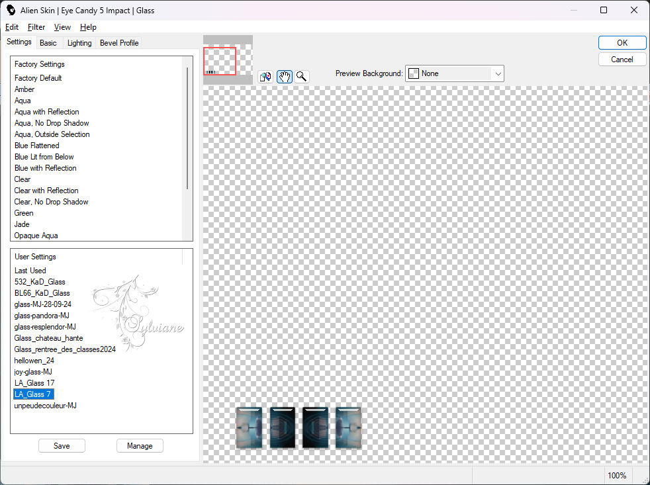Select Aqua, No Drop Shadow preset
This screenshot has height=485, width=650.
tap(52, 122)
